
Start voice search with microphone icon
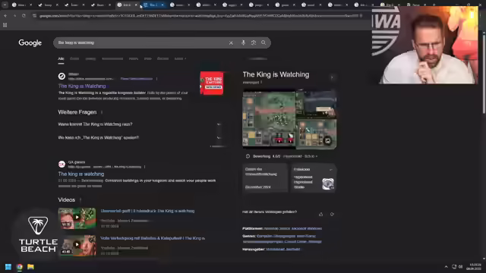(243, 42)
